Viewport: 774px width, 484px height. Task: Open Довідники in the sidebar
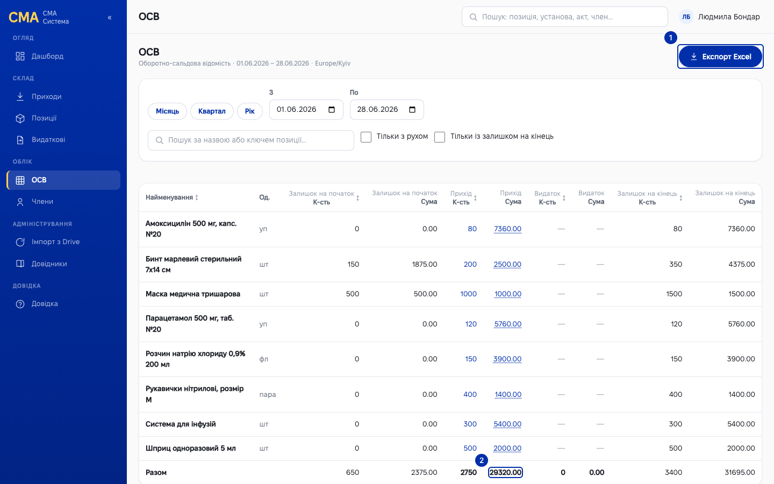(x=63, y=264)
